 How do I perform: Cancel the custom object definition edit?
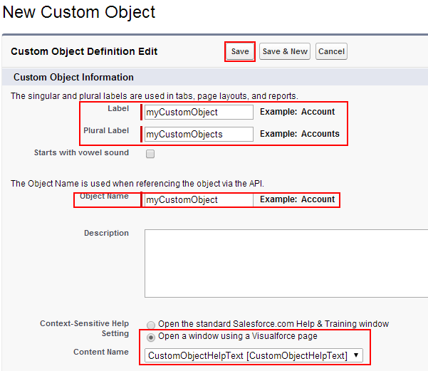tap(331, 51)
